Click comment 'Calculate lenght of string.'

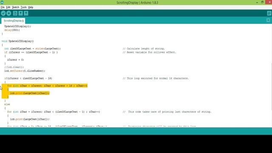144,49
